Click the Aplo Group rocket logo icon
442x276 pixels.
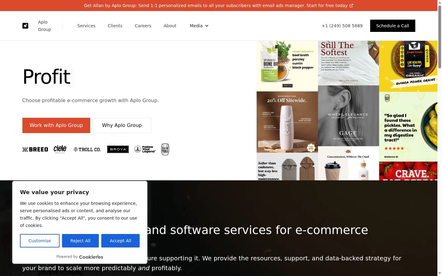point(25,26)
